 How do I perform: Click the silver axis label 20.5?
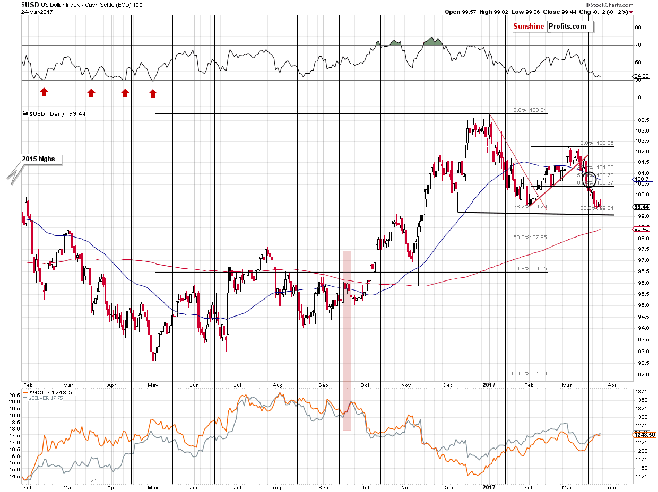pos(15,396)
